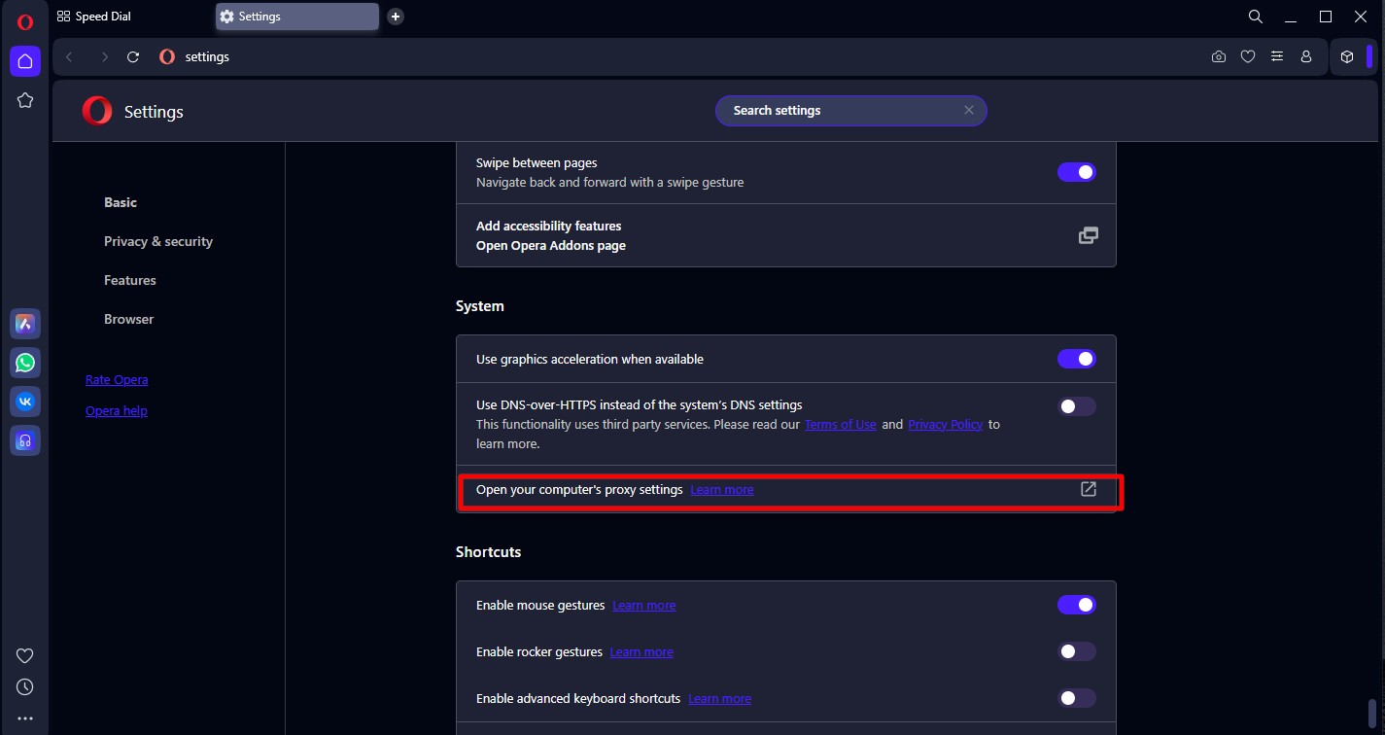
Task: Open the Terms of Use link
Action: pyautogui.click(x=840, y=425)
